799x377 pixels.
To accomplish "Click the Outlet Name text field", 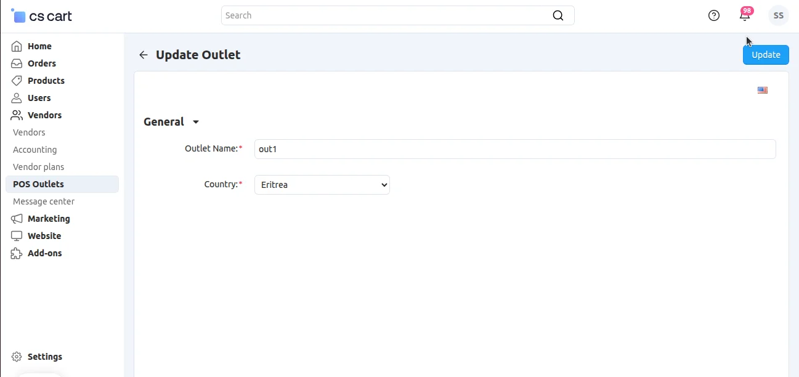I will (514, 149).
